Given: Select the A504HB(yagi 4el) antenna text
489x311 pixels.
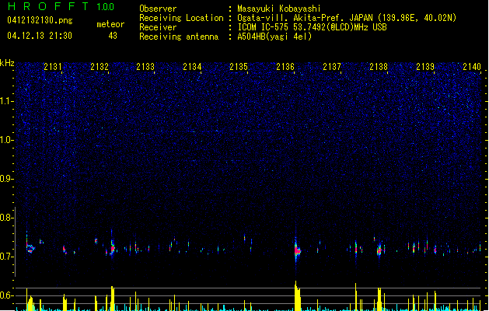Looking at the screenshot, I should (274, 37).
